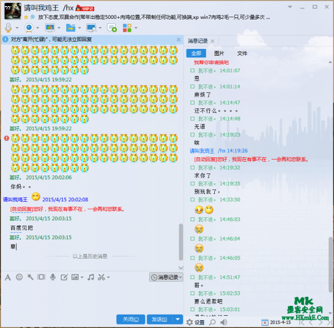
Task: Share music with the note icon
Action: [x=91, y=277]
